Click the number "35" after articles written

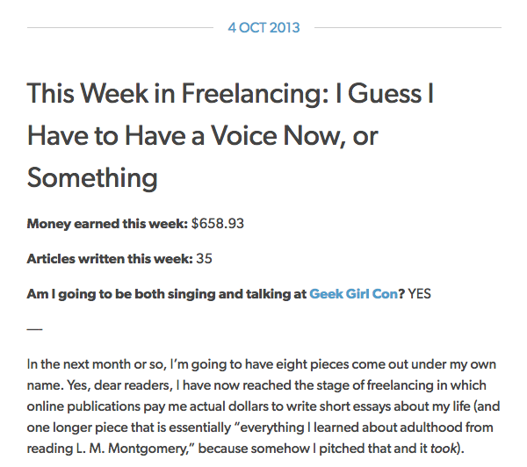coord(204,259)
